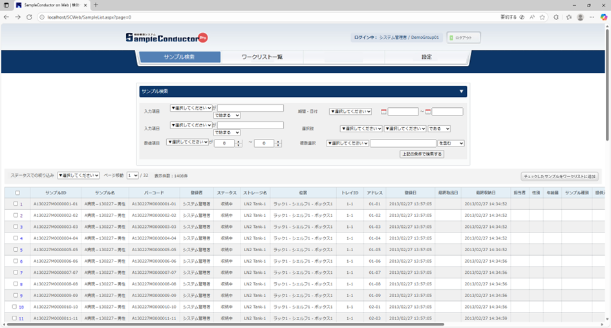This screenshot has height=328, width=611.
Task: Click the end date calendar icon
Action: (429, 112)
